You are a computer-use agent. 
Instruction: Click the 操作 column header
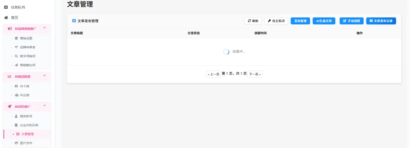360,33
